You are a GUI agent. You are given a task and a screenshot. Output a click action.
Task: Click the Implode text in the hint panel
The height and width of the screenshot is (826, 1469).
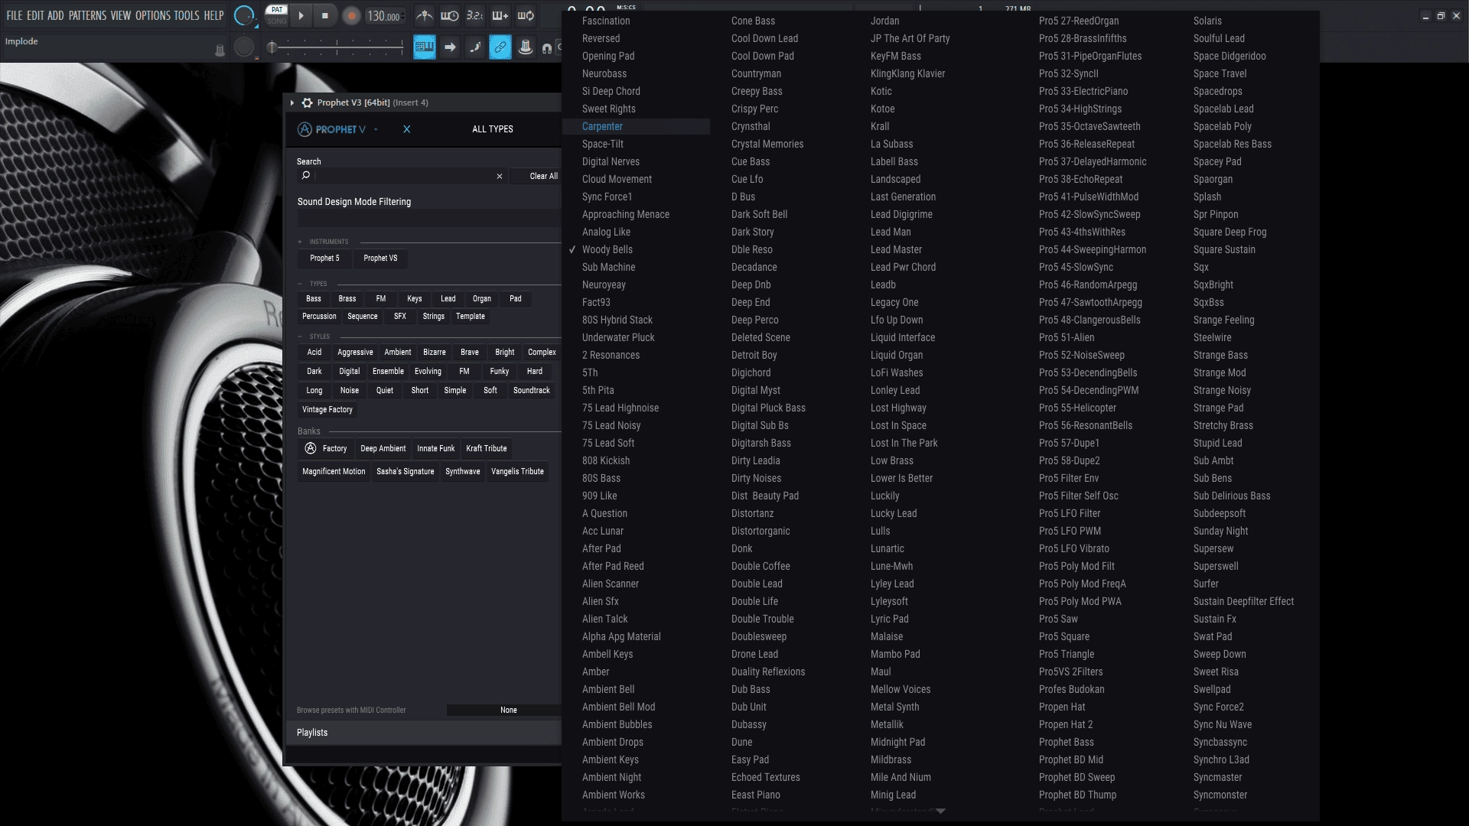pyautogui.click(x=21, y=41)
